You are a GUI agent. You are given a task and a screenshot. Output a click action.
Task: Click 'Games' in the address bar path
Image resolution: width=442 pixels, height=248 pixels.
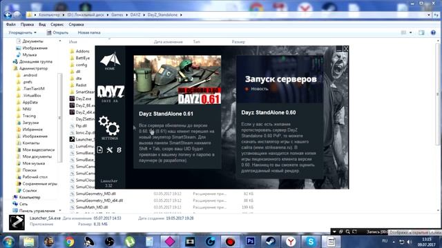(117, 14)
